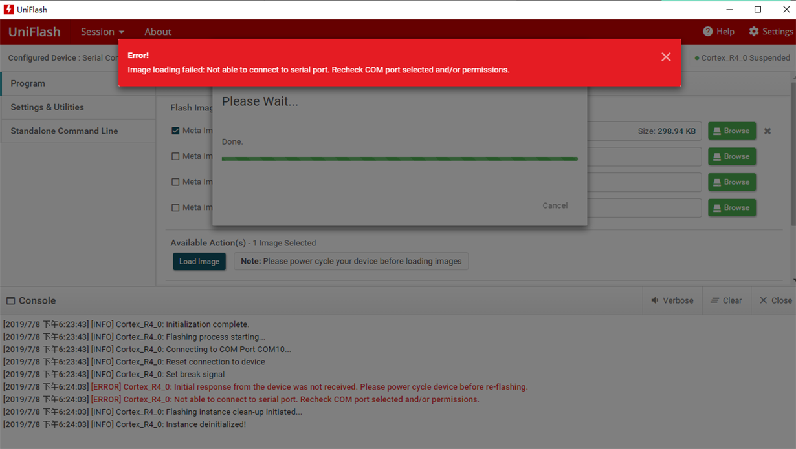Screen dimensions: 796x449
Task: Dismiss the red error banner with X
Action: coord(666,57)
